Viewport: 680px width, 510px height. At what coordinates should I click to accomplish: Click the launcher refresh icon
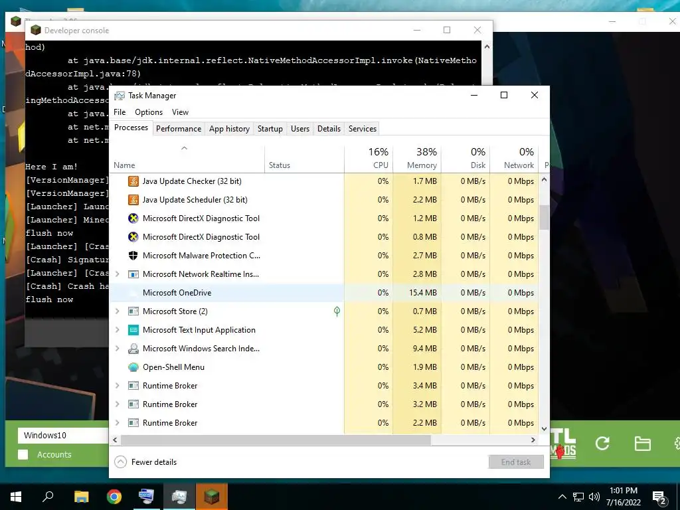point(602,443)
